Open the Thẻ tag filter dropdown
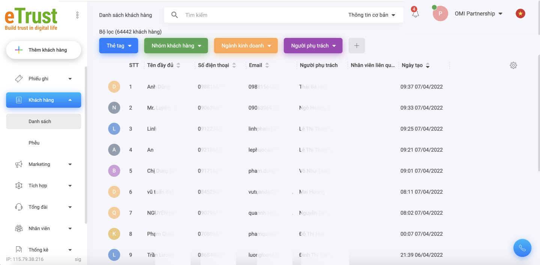540x265 pixels. (119, 46)
